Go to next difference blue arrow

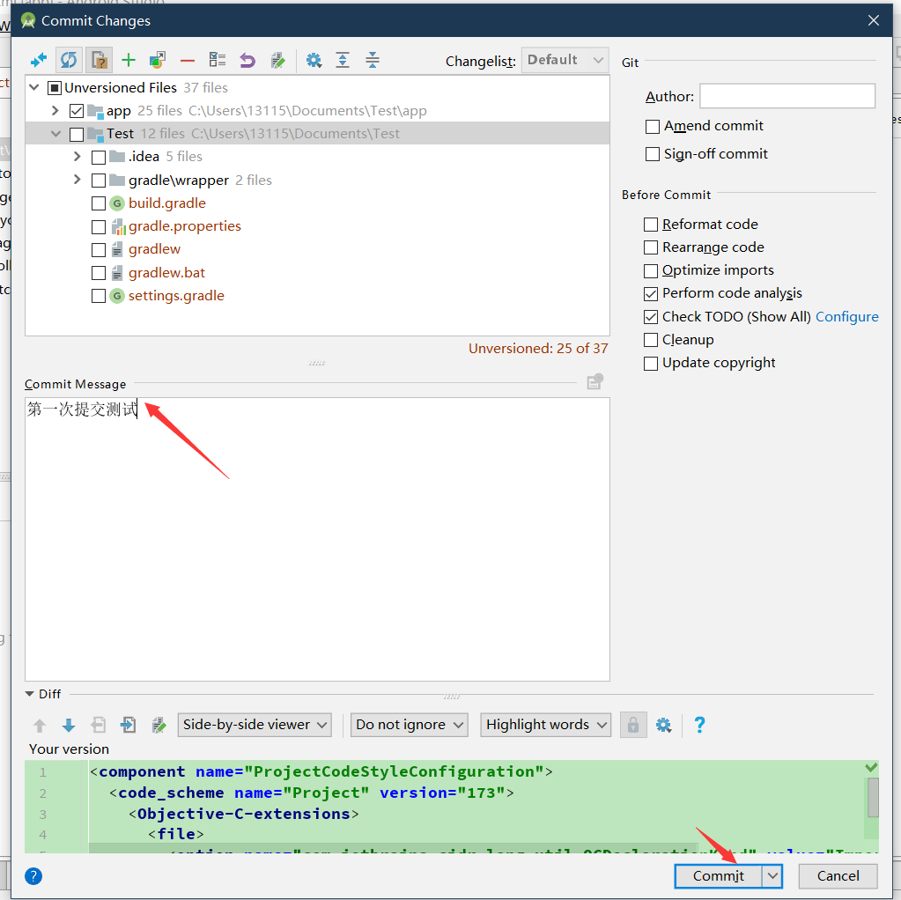point(69,726)
